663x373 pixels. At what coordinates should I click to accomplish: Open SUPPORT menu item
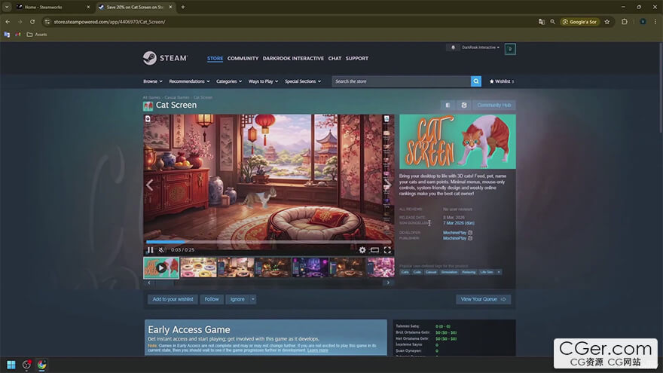357,58
